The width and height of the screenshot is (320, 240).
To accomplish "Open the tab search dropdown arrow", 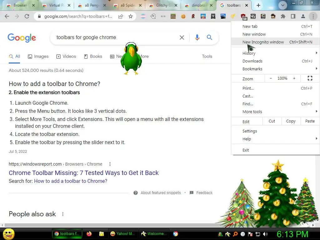I will click(x=282, y=6).
